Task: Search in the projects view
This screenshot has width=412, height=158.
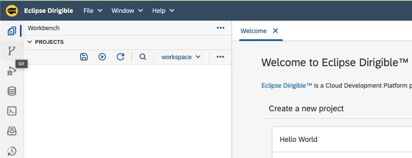Action: (x=143, y=57)
